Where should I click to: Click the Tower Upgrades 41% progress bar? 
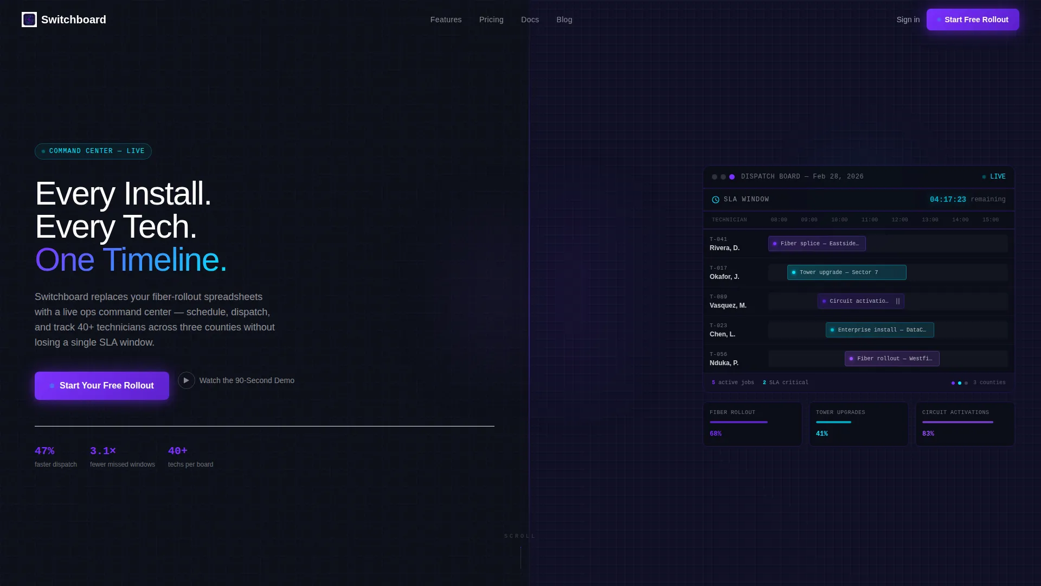[x=833, y=422]
